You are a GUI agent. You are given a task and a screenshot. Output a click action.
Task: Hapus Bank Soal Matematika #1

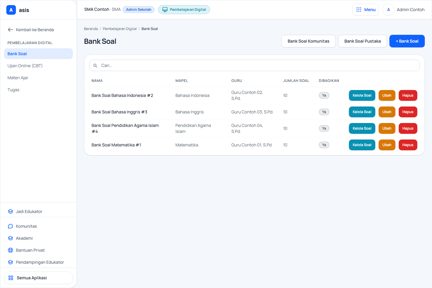coord(408,145)
